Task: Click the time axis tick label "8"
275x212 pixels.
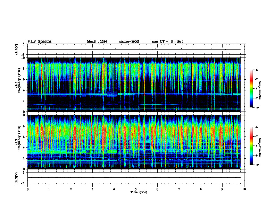Action: pyautogui.click(x=201, y=189)
